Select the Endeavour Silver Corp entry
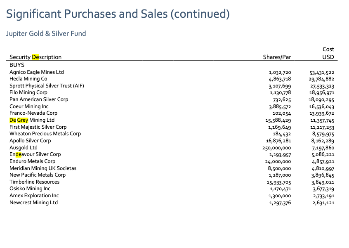This screenshot has height=248, width=349. 35,154
